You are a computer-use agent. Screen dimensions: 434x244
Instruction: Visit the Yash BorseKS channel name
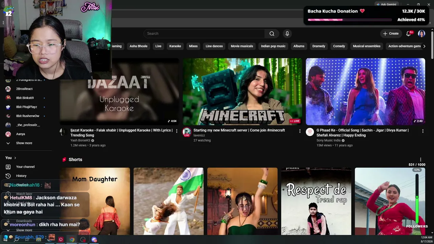click(80, 140)
